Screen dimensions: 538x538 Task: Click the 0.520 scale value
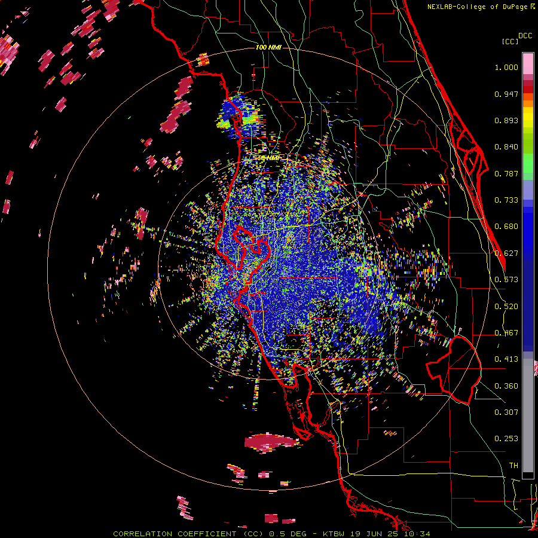[x=506, y=307]
